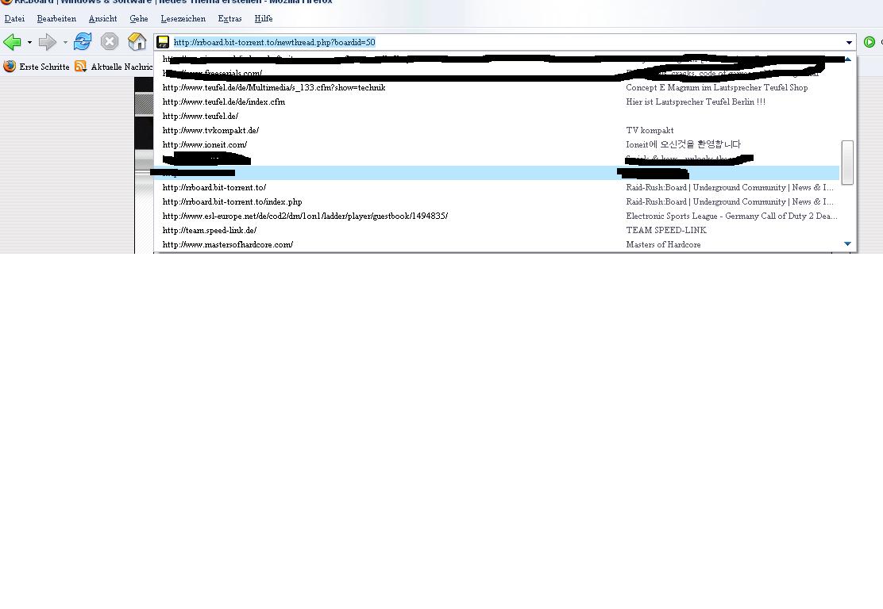Click the green Back arrow button

tap(13, 41)
